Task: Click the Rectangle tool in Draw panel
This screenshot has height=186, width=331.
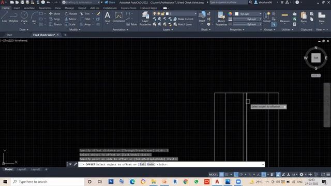Action: click(41, 13)
